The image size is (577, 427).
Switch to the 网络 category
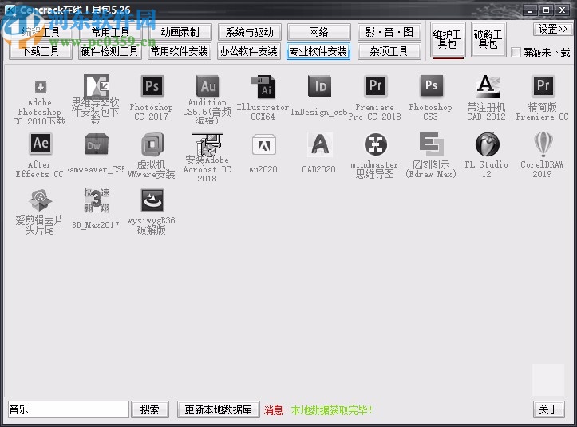pyautogui.click(x=318, y=32)
